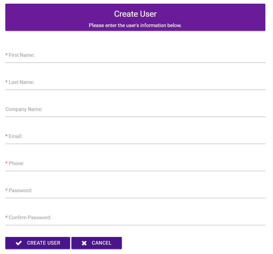This screenshot has height=254, width=273.
Task: Click the Last Name input field
Action: pos(133,87)
